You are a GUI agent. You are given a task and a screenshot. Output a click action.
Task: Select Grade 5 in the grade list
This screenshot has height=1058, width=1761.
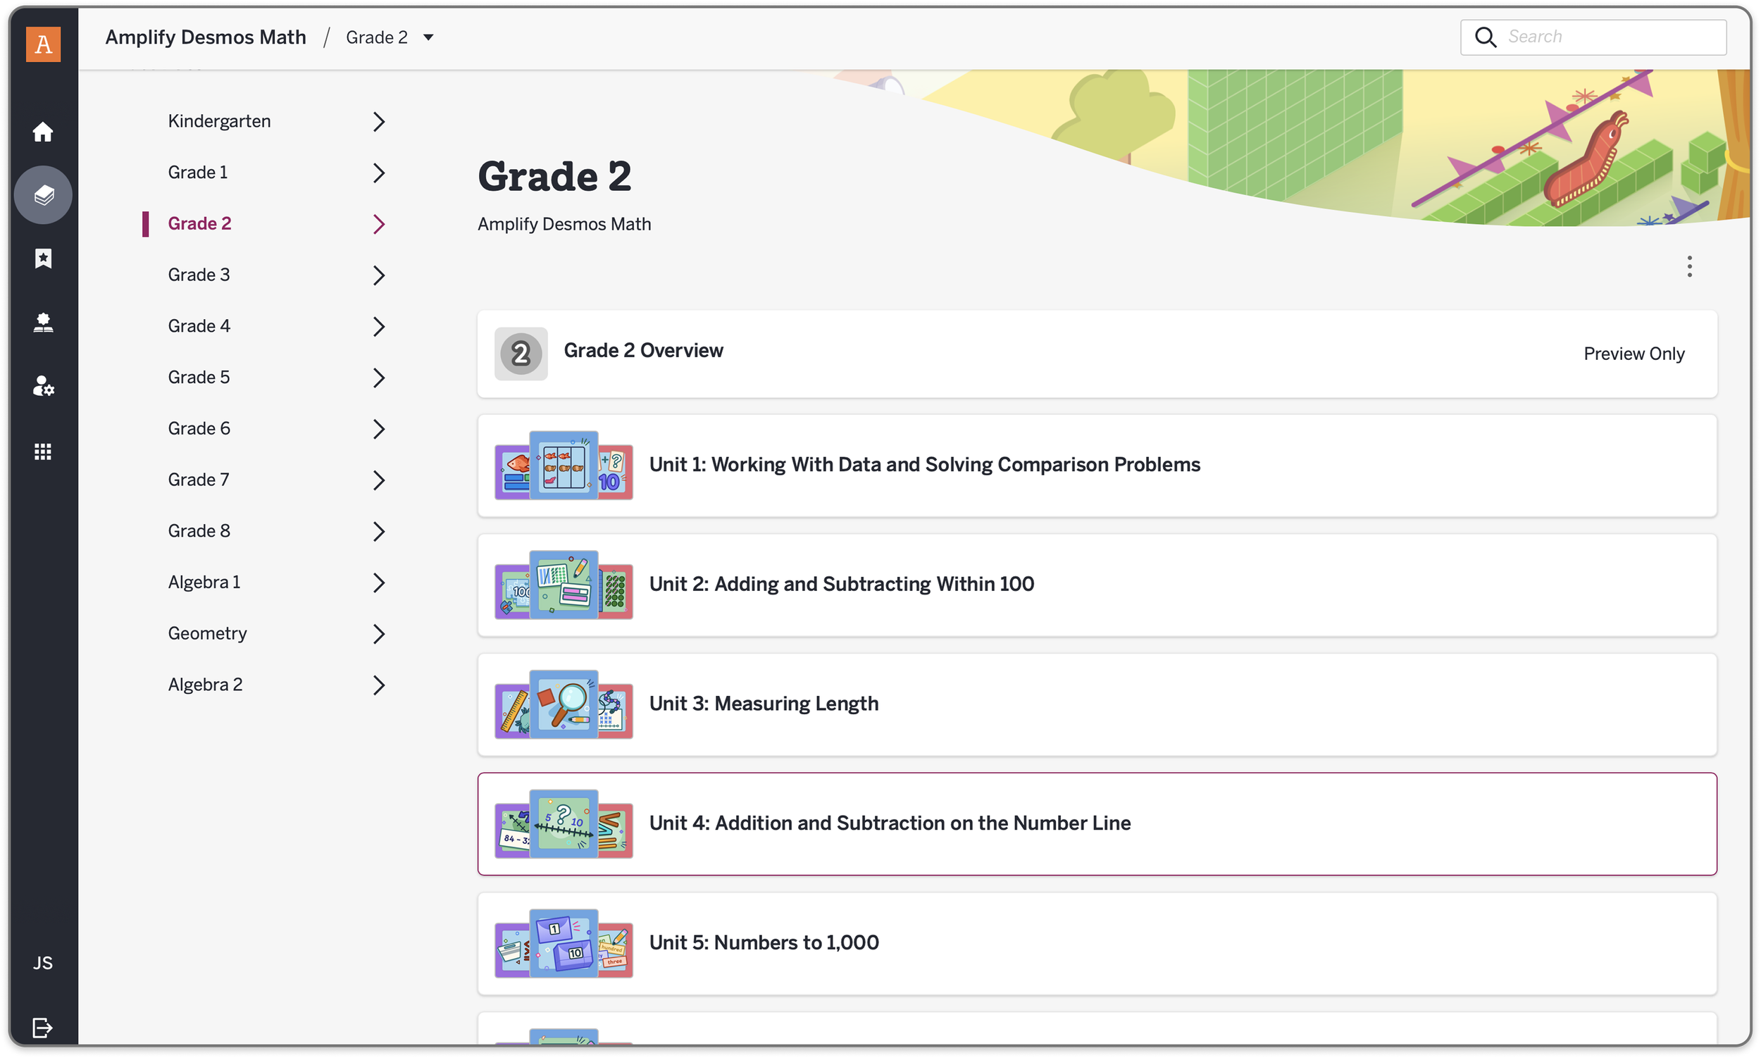199,377
